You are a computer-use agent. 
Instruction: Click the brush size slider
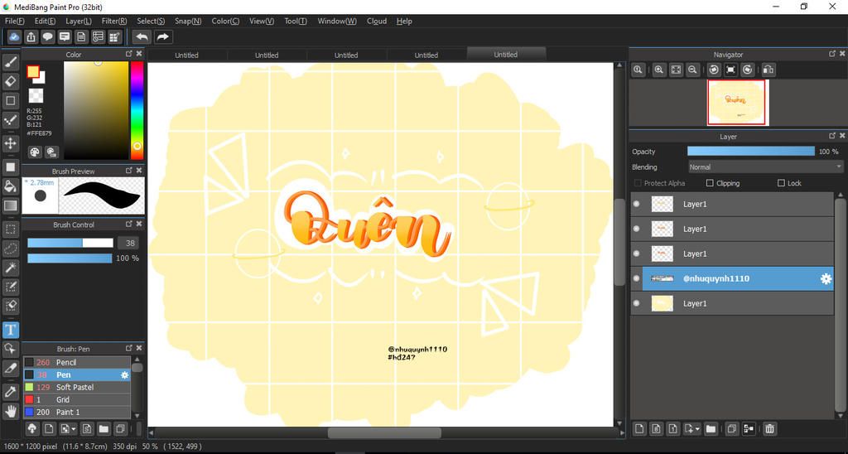pos(70,243)
